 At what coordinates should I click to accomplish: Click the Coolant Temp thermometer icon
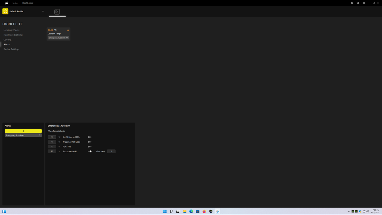tap(68, 30)
